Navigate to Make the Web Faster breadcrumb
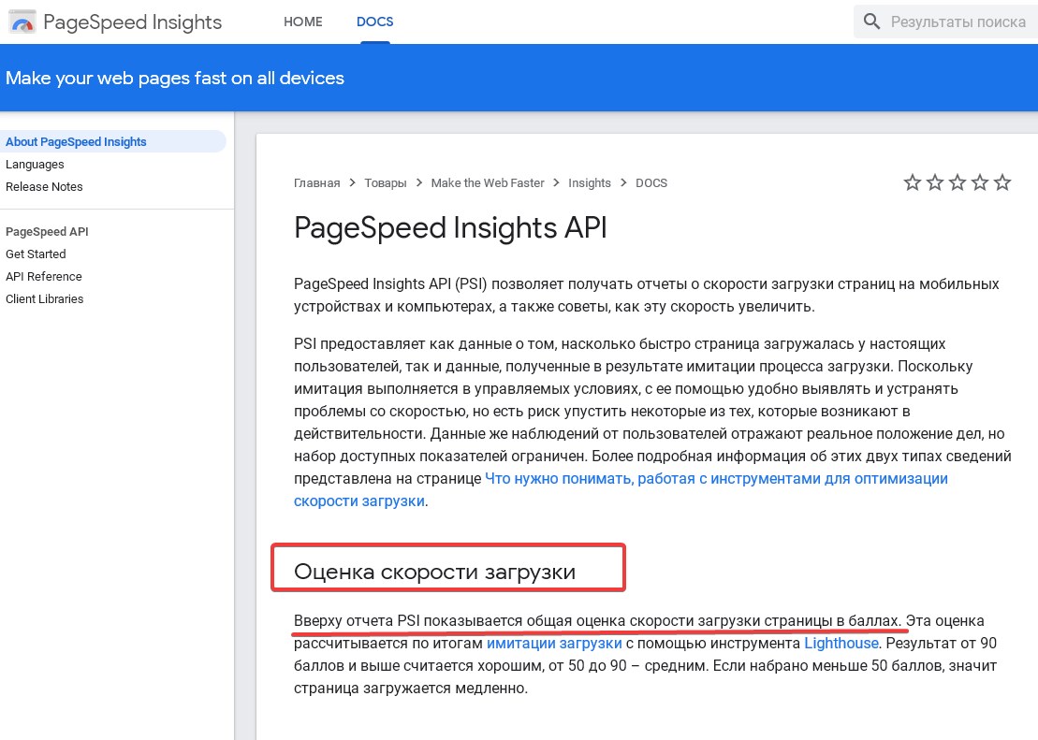This screenshot has height=740, width=1038. 487,183
